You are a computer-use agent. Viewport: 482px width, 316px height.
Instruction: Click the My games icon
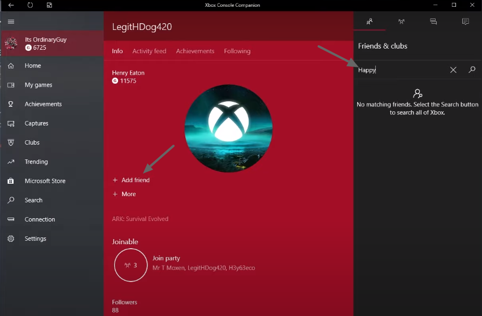[11, 85]
